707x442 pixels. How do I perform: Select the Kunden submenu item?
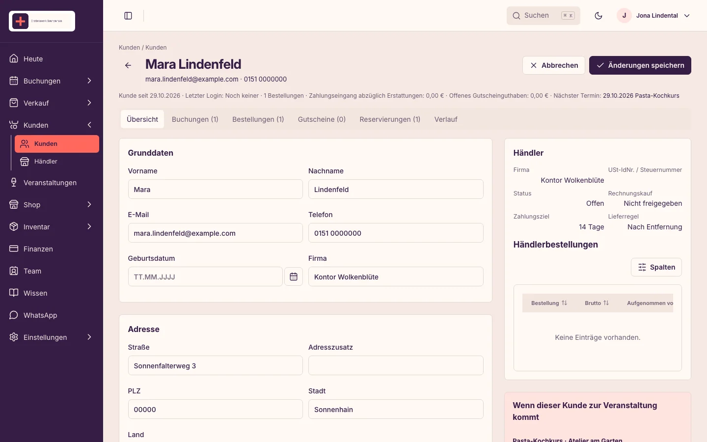(x=57, y=144)
